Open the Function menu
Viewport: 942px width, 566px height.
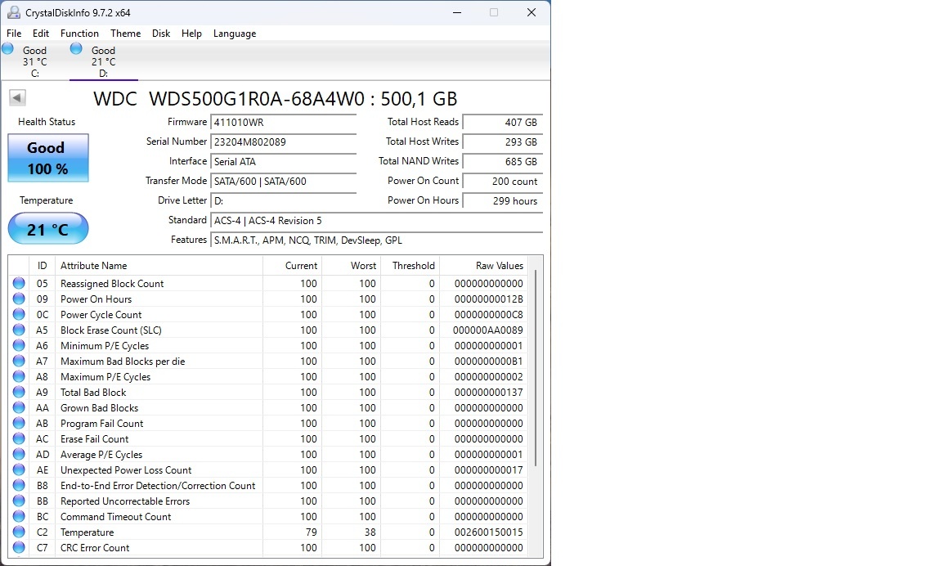click(79, 34)
